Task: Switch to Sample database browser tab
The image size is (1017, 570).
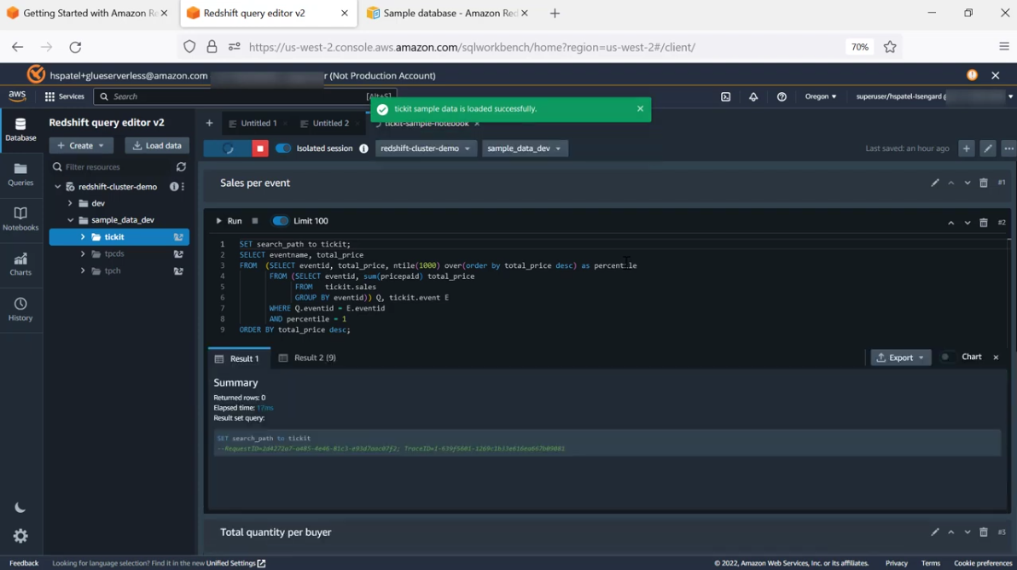Action: [x=448, y=13]
